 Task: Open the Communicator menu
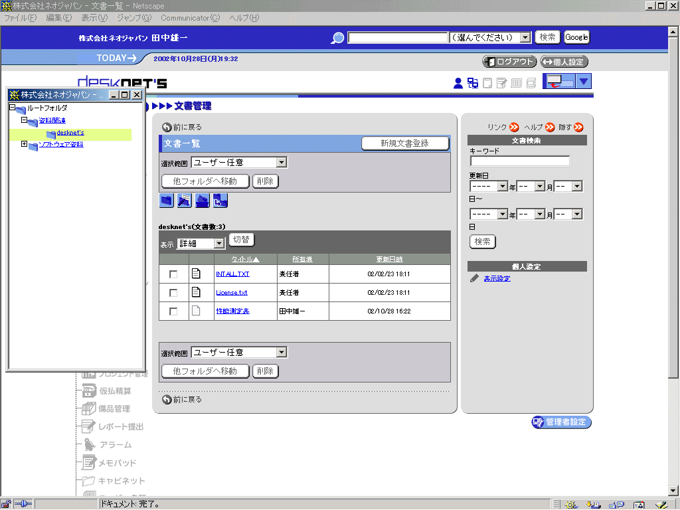[190, 17]
